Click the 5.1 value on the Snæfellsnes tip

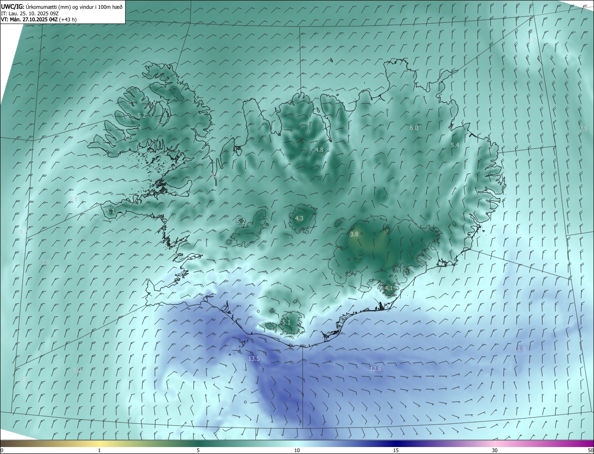pyautogui.click(x=110, y=211)
